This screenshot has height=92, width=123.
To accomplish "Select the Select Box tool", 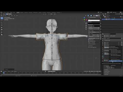I will pyautogui.click(x=2, y=18).
